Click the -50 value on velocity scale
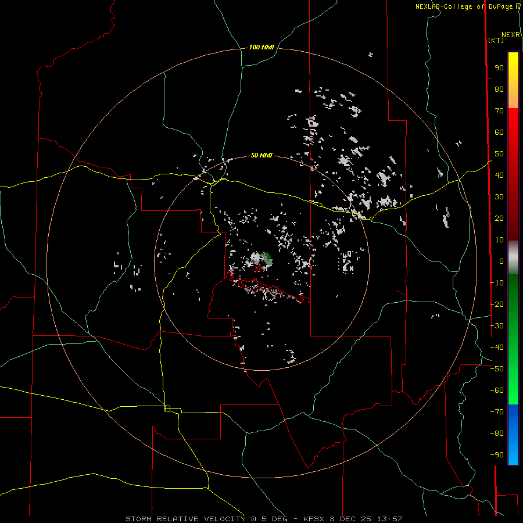 coord(497,369)
